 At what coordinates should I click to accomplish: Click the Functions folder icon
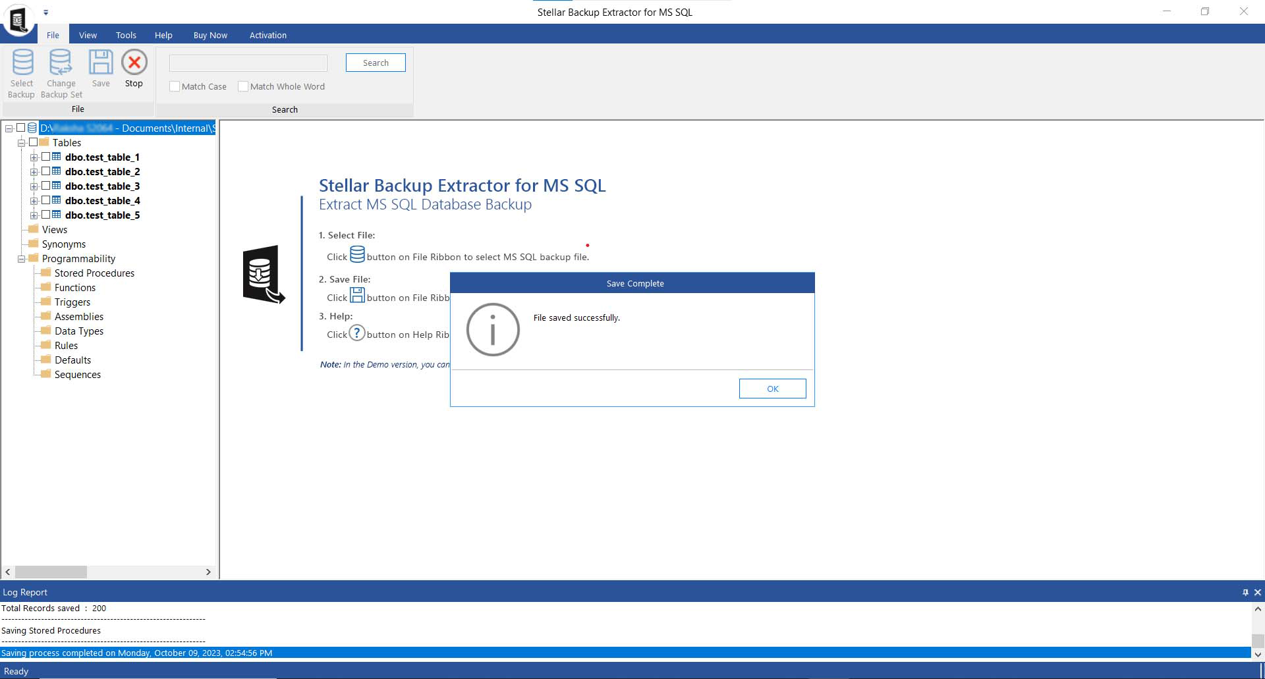click(46, 286)
